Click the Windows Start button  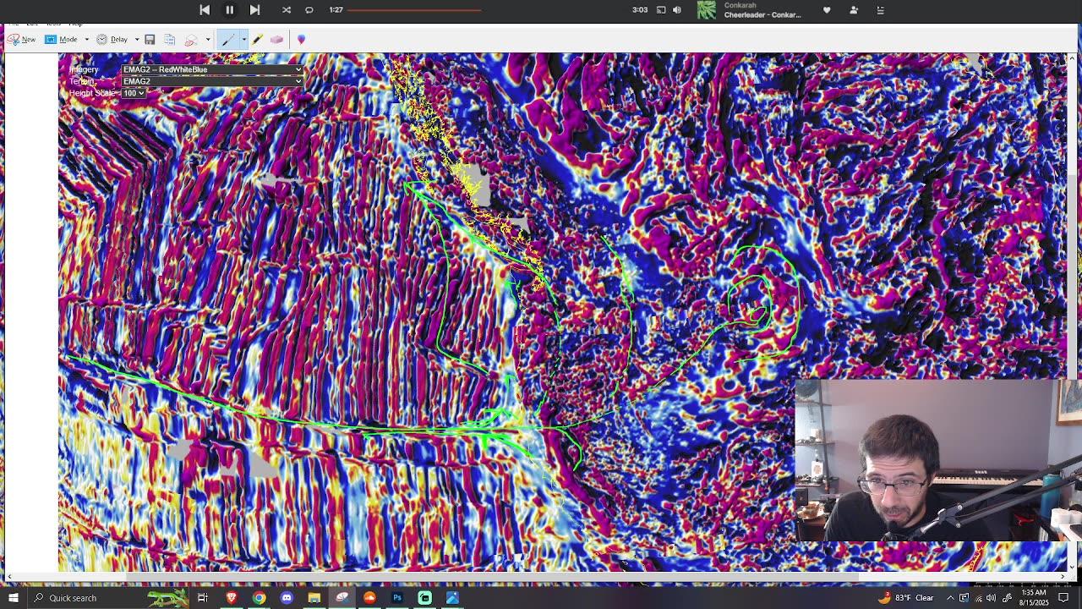point(13,598)
